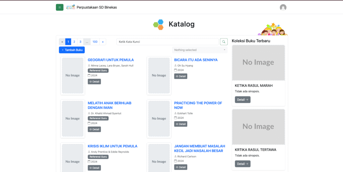
Task: View details of Geografi Untuk Pemula
Action: pos(94,81)
